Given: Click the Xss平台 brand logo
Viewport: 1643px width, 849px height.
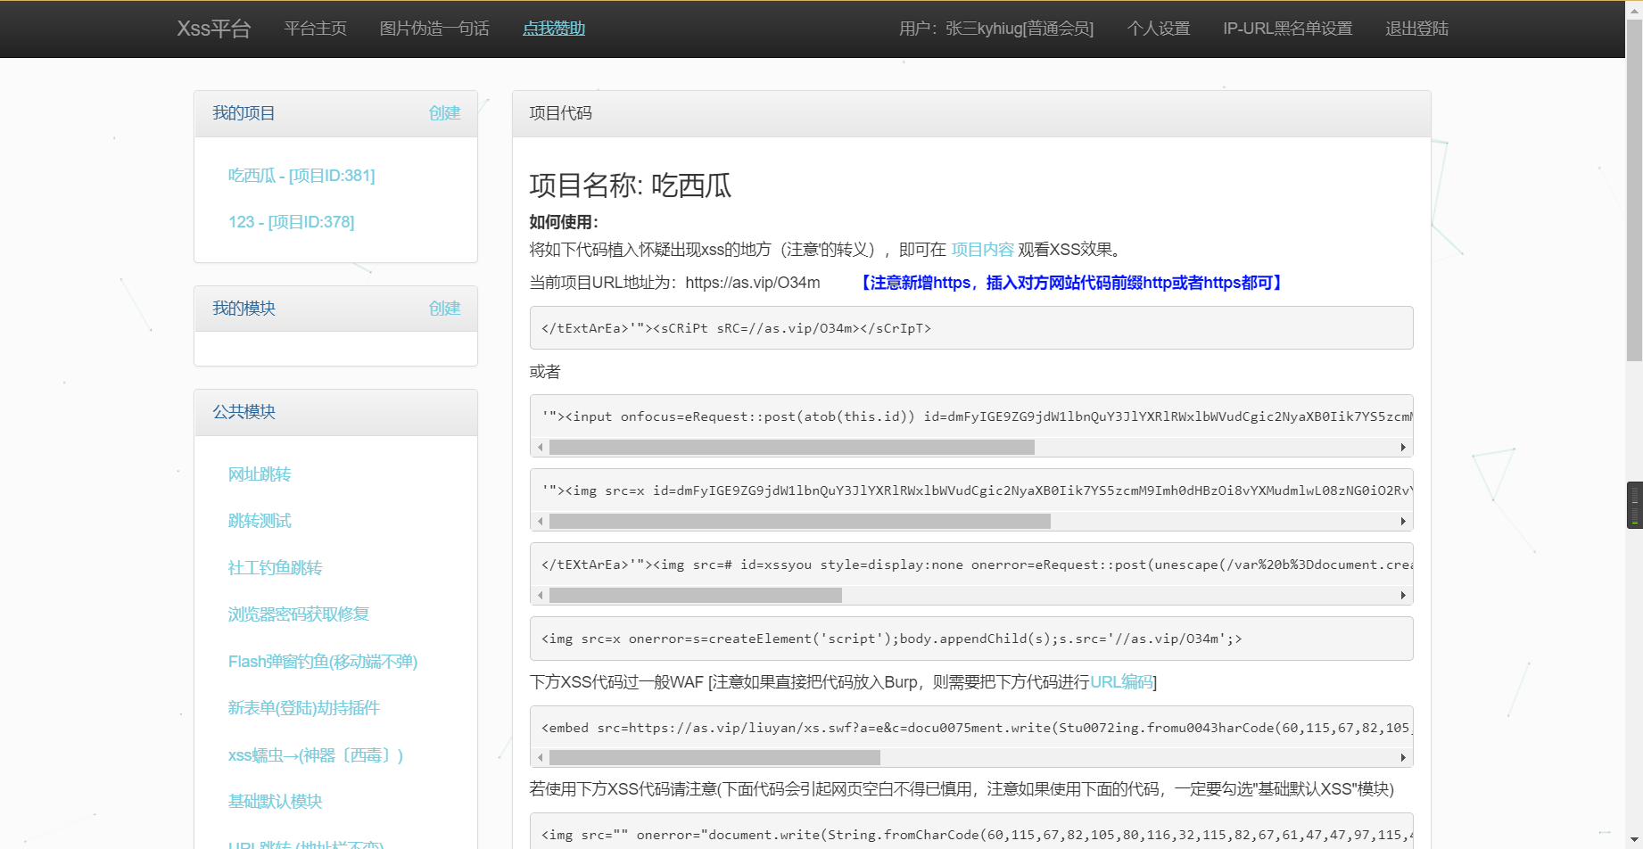Looking at the screenshot, I should (x=214, y=29).
